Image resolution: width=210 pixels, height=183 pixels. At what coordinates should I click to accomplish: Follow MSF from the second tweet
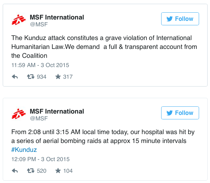[180, 113]
